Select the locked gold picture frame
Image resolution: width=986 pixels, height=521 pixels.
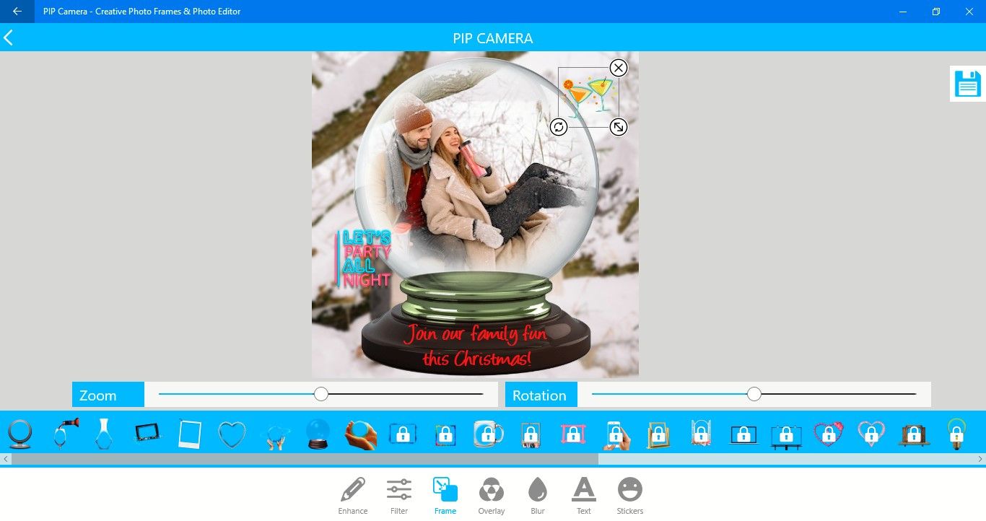658,434
